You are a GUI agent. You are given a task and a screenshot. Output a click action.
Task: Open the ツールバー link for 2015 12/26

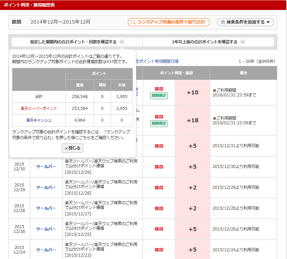[x=46, y=229]
